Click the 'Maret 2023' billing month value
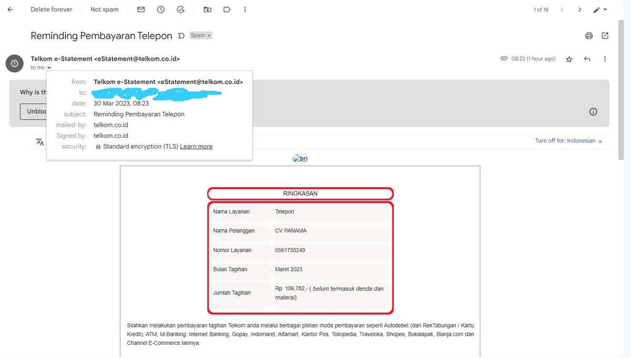The height and width of the screenshot is (358, 631). click(289, 269)
